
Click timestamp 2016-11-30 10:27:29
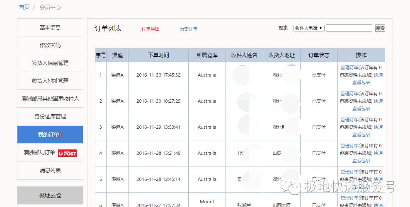[158, 101]
